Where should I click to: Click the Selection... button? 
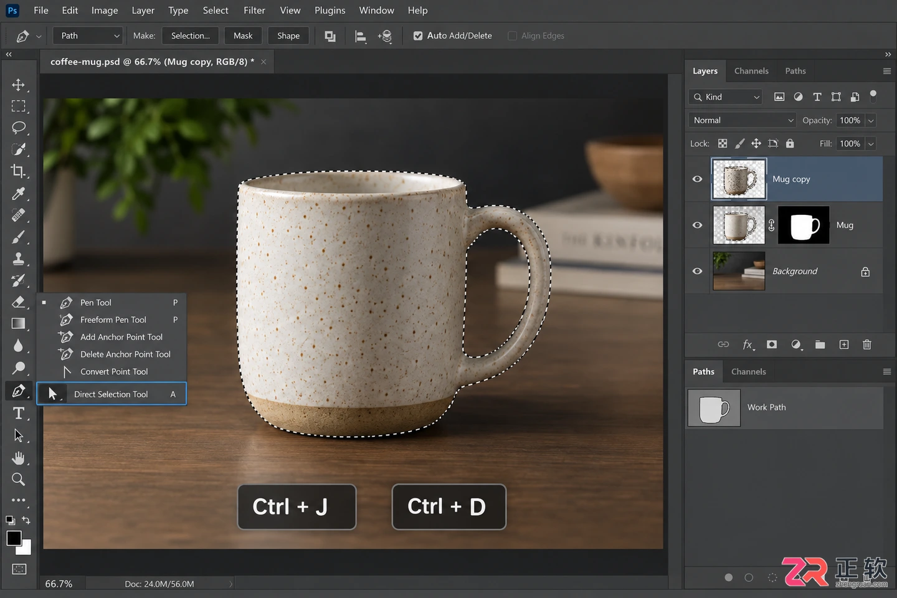coord(191,36)
